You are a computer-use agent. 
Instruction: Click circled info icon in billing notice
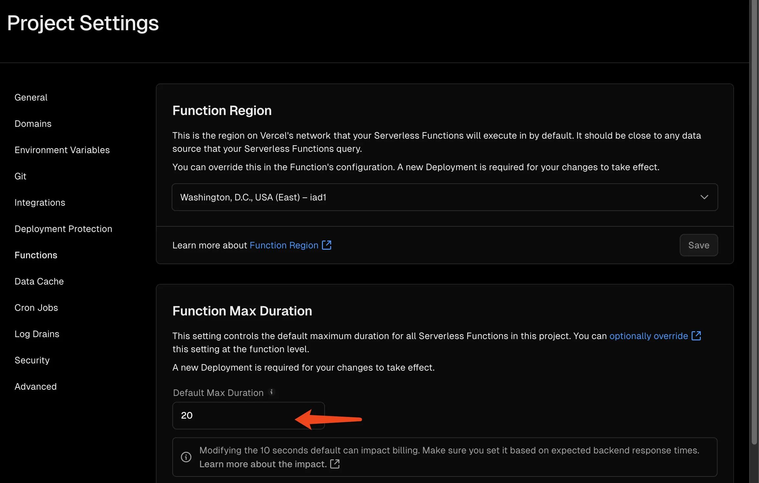tap(186, 457)
